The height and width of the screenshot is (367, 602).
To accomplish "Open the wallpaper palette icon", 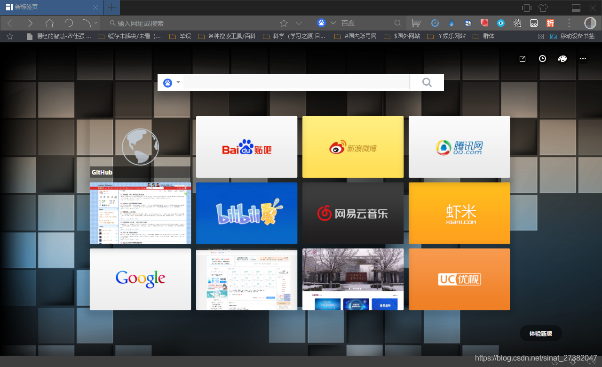I will pos(562,59).
